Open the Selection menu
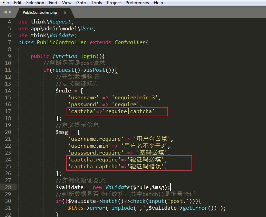The height and width of the screenshot is (217, 266). [35, 3]
